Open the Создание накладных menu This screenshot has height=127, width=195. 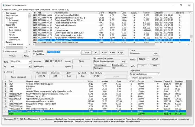point(12,9)
